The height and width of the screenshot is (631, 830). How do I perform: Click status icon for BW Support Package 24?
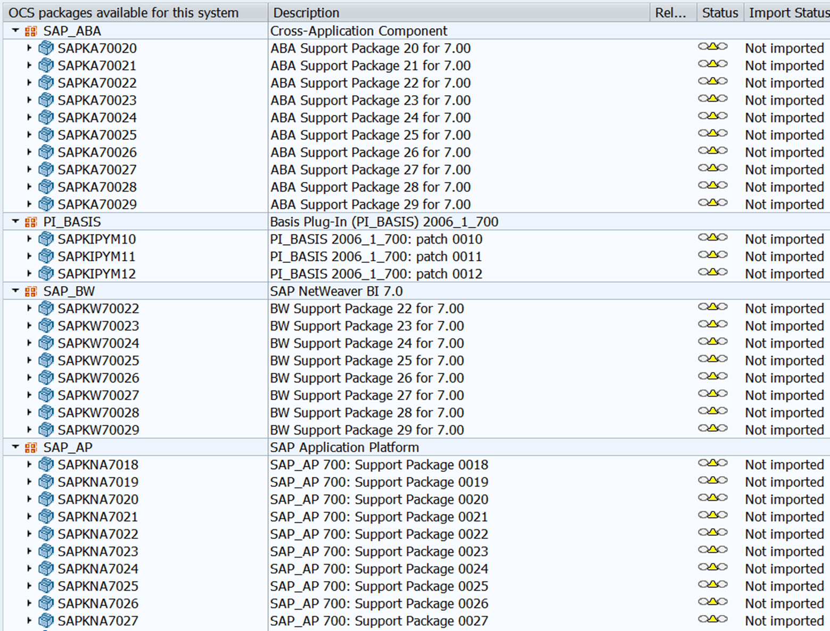click(x=713, y=341)
